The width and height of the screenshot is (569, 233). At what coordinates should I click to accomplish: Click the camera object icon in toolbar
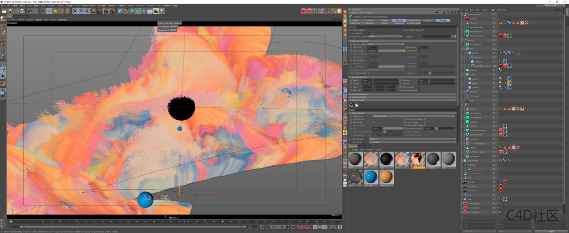[x=156, y=10]
